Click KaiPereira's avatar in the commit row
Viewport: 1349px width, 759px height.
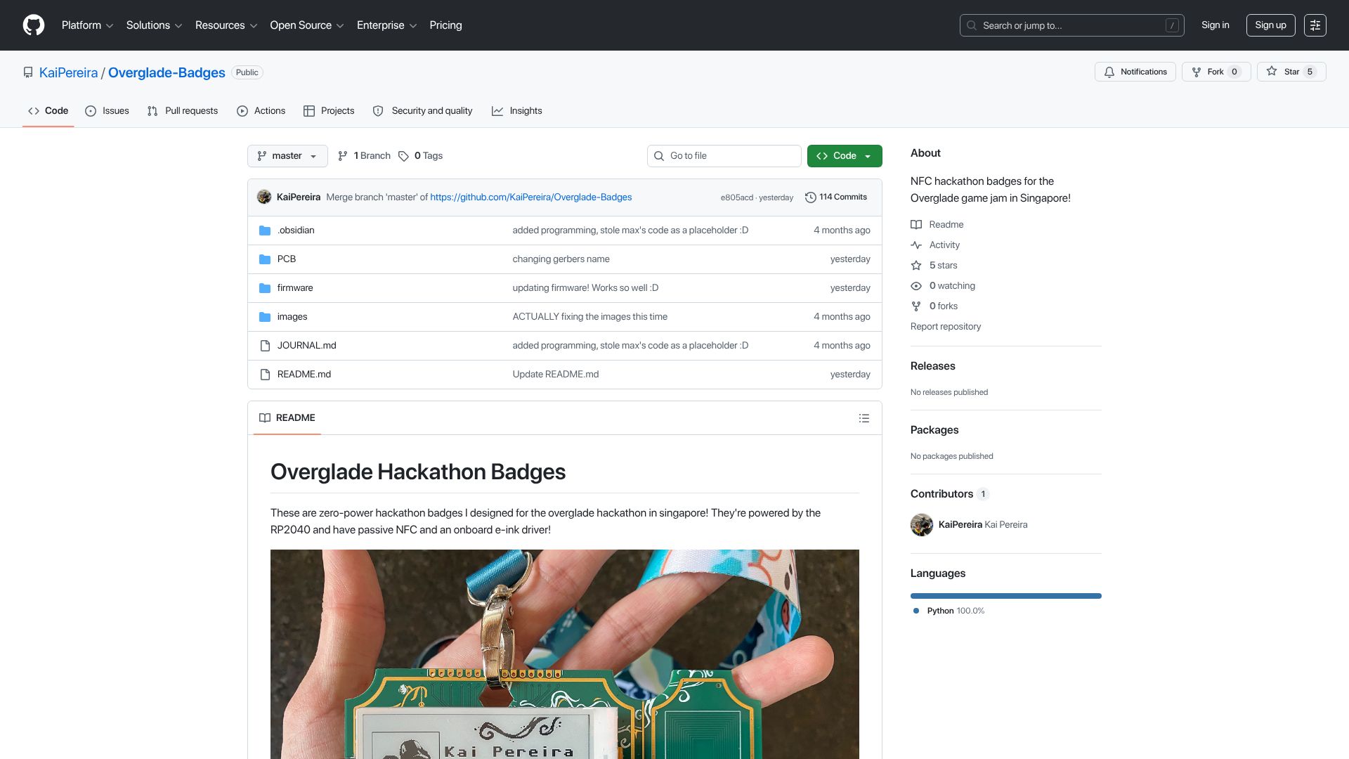pos(264,197)
